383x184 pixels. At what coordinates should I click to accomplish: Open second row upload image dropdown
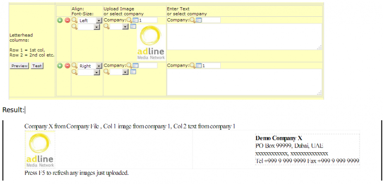pos(119,71)
